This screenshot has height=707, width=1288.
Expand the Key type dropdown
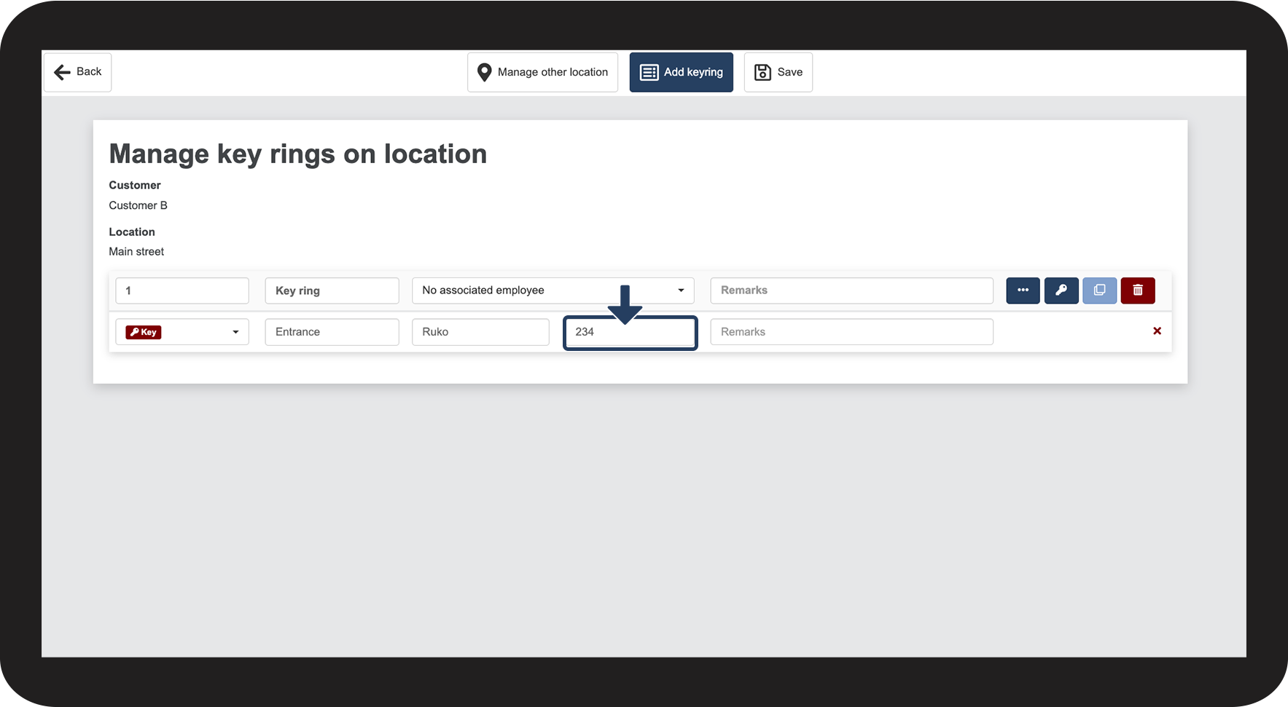click(235, 332)
